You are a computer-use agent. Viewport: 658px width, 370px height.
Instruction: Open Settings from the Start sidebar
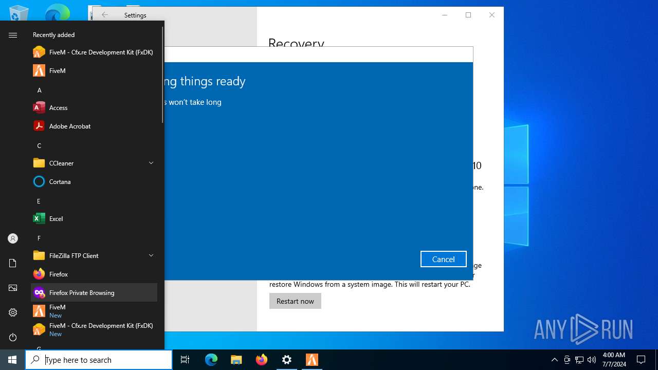13,312
